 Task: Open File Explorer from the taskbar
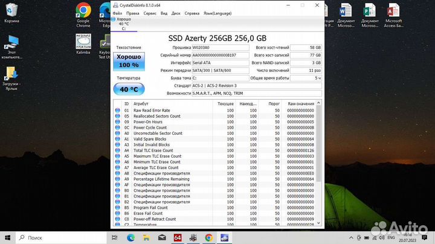[x=146, y=237]
